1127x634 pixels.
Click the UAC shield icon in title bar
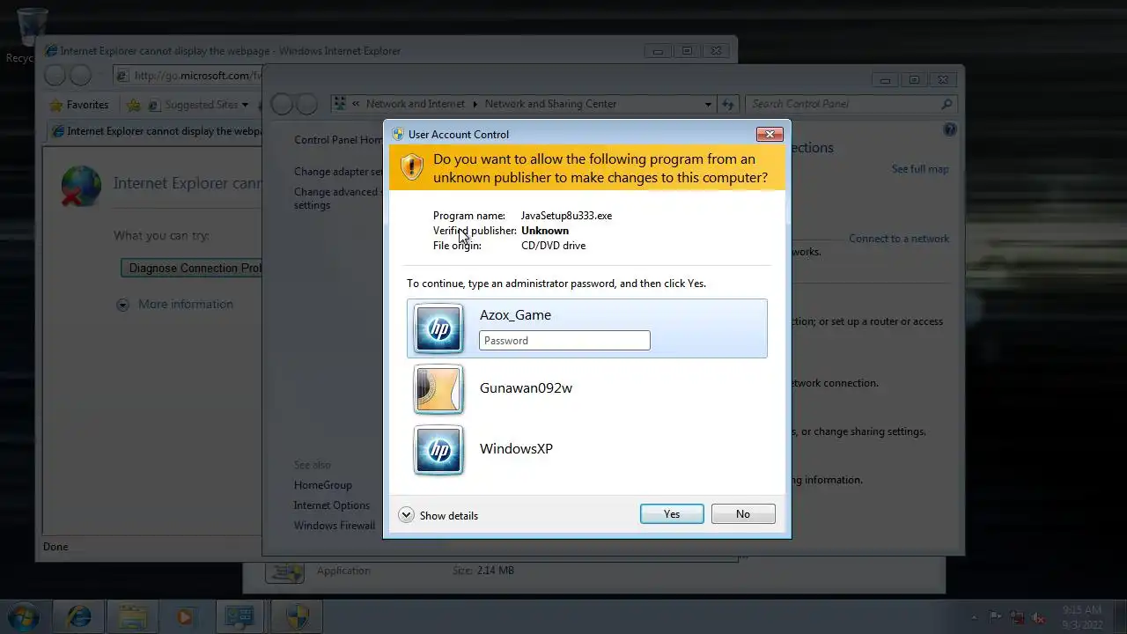398,134
